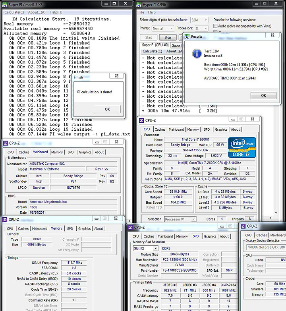Click the Part Number F3-17000CL9-2GBXMD field
This screenshot has height=311, width=286.
click(180, 270)
